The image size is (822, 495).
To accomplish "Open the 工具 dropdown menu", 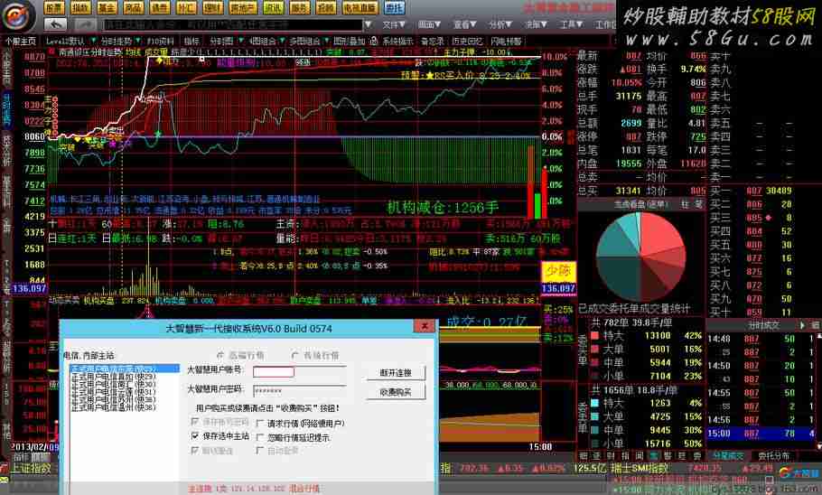I will 572,24.
